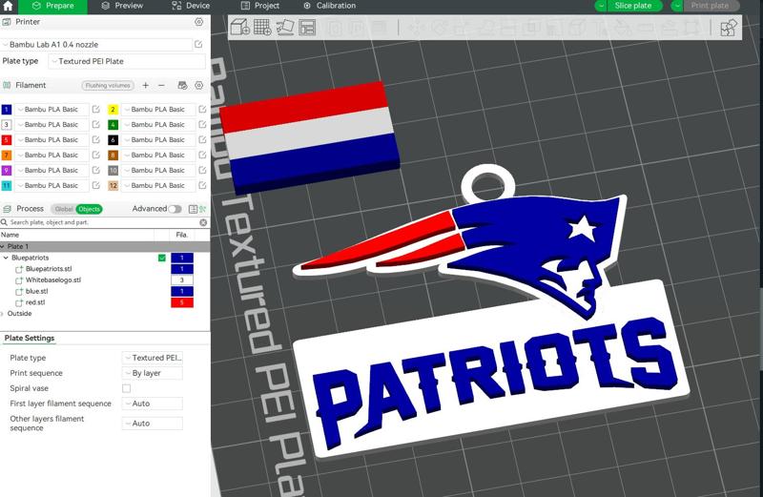
Task: Select the striped flag model on plate
Action: (309, 137)
